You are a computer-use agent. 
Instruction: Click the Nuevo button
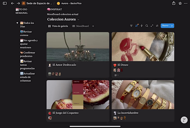pyautogui.click(x=165, y=25)
